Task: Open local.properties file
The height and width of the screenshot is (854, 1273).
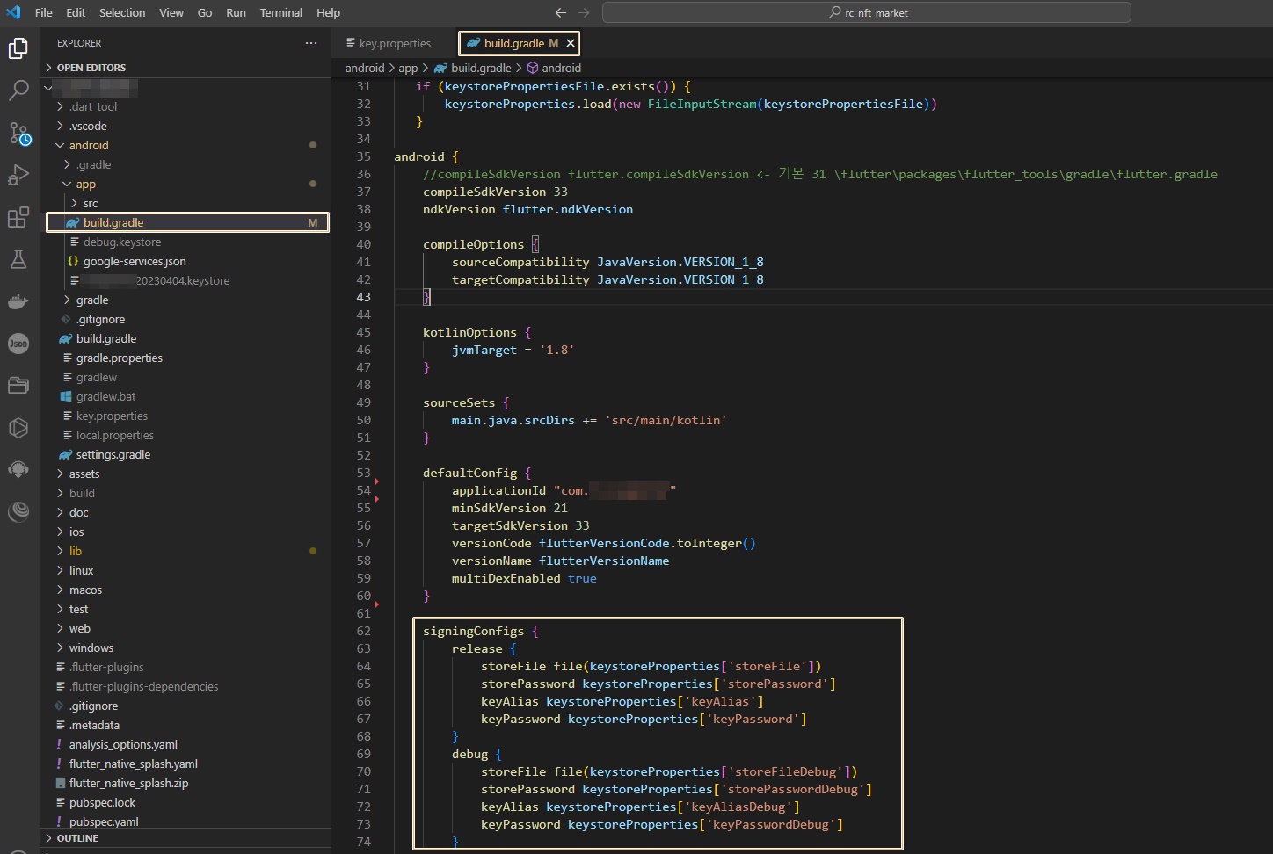Action: coord(115,435)
